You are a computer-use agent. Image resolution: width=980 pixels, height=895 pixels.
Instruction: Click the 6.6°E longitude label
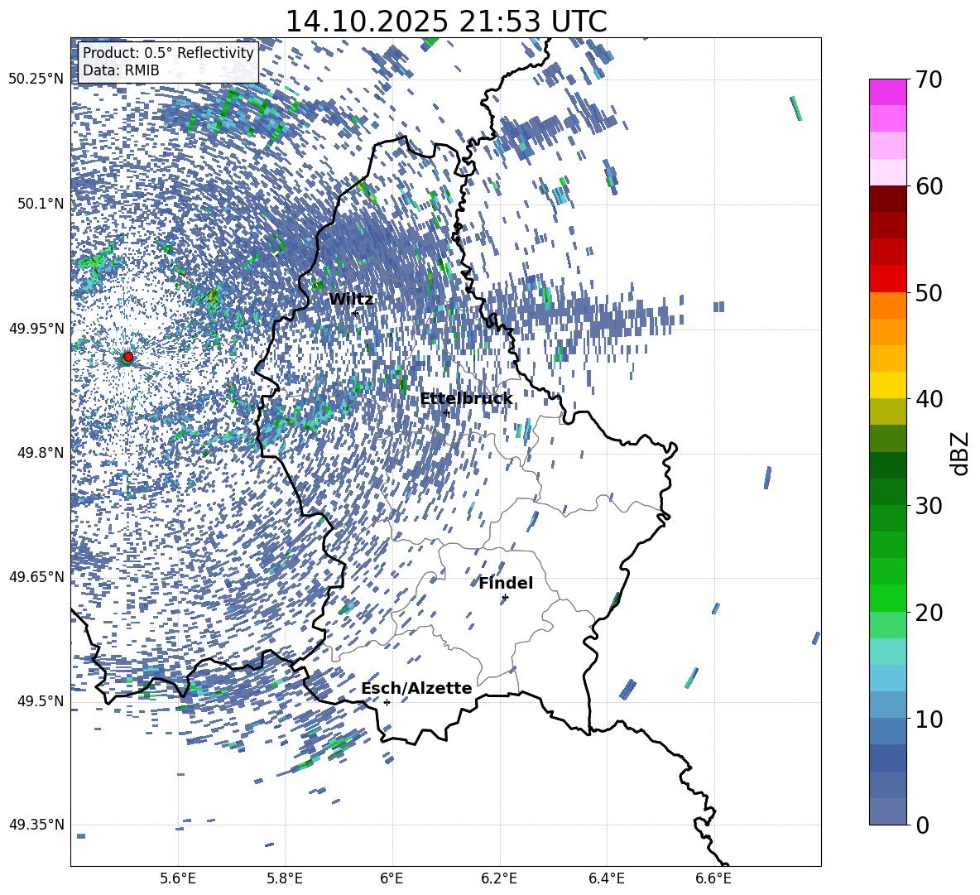pos(713,878)
